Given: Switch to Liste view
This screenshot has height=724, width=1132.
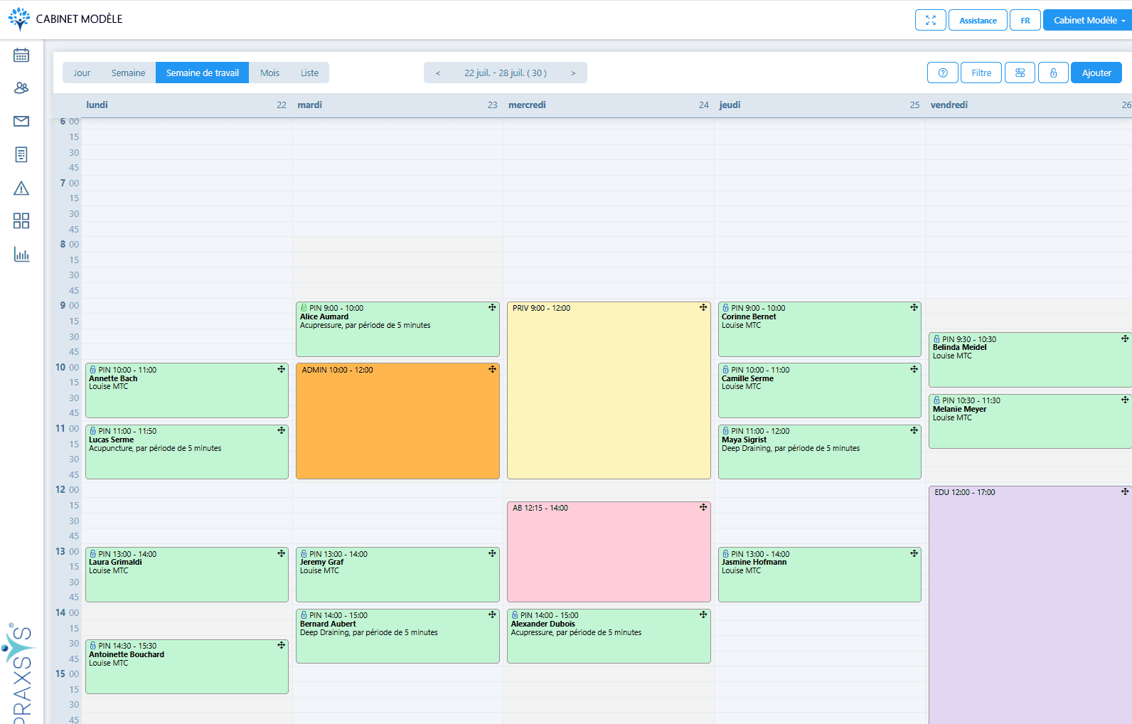Looking at the screenshot, I should coord(309,73).
